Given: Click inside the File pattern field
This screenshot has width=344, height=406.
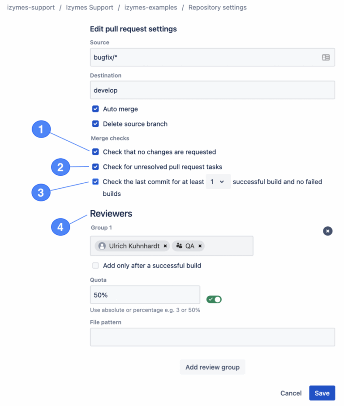Looking at the screenshot, I should click(x=212, y=337).
